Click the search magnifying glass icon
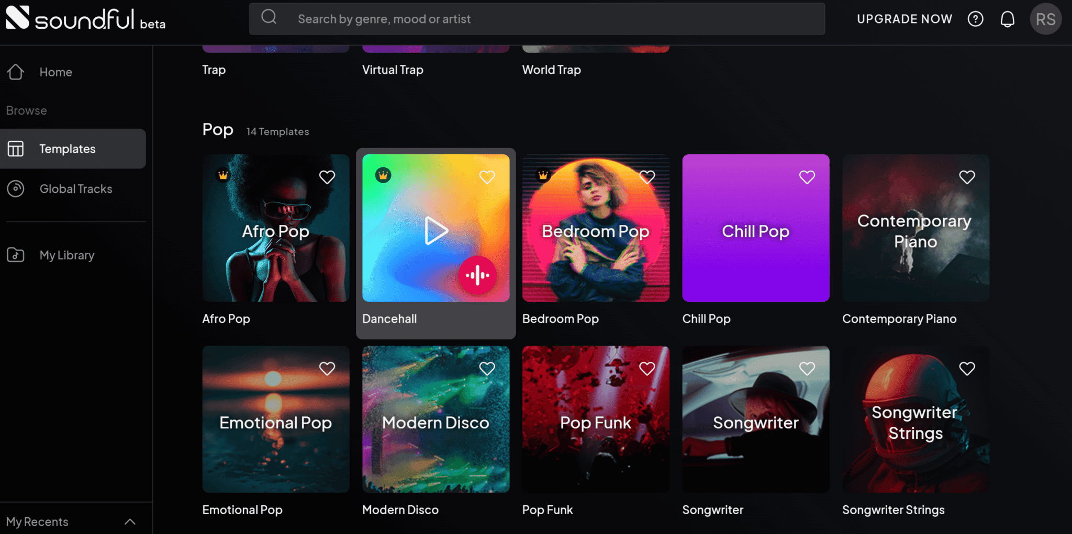1072x534 pixels. pyautogui.click(x=269, y=17)
